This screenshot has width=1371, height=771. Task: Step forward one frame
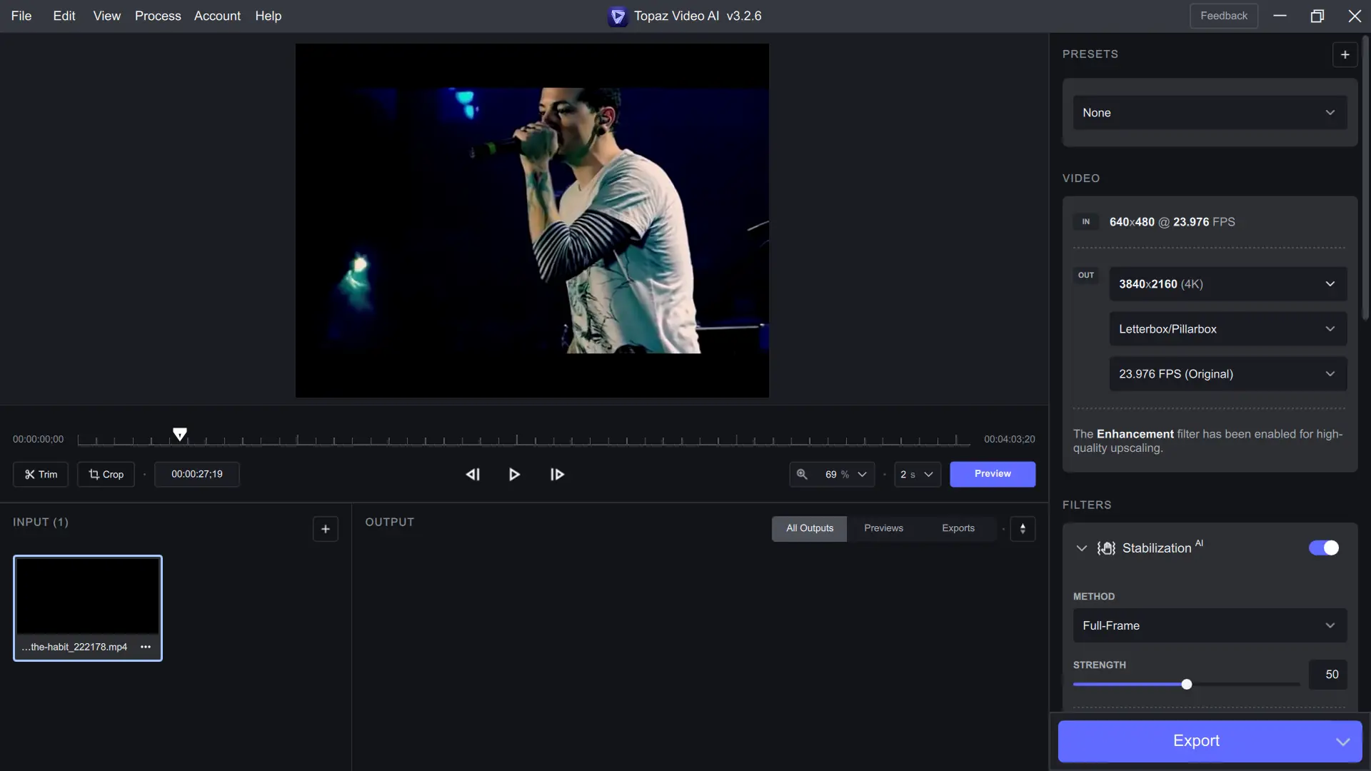click(x=557, y=475)
